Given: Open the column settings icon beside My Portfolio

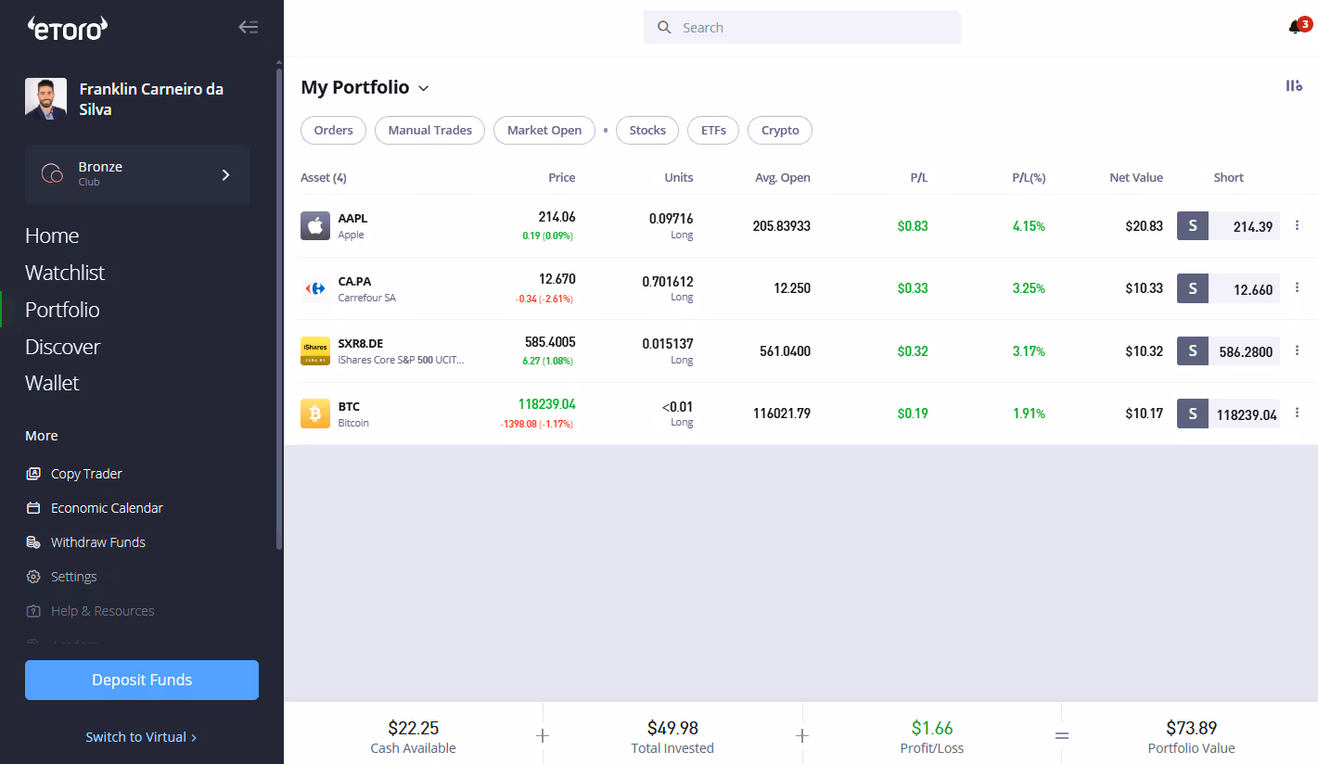Looking at the screenshot, I should click(x=1294, y=86).
